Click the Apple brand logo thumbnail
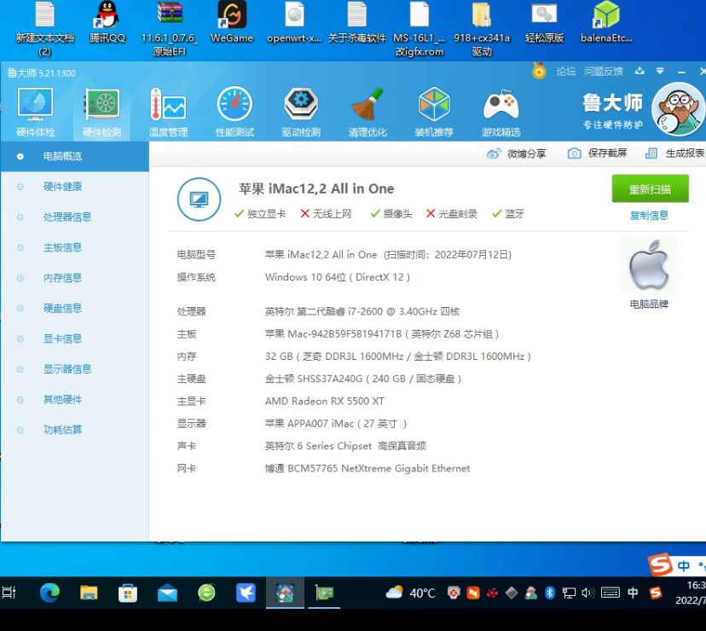Screen dimensions: 706x631 click(649, 266)
